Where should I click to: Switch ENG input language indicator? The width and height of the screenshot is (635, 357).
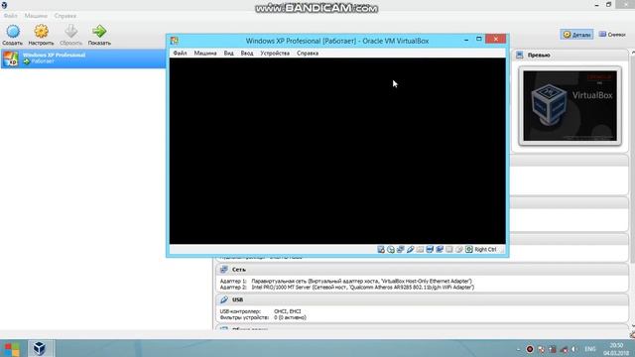[590, 349]
